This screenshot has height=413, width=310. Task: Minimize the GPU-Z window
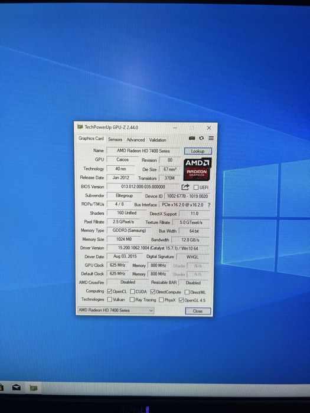click(175, 128)
